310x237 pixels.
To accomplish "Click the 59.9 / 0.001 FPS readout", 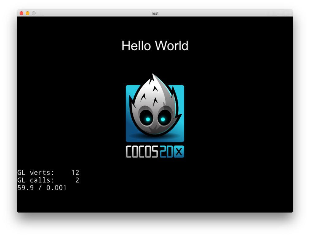I will pyautogui.click(x=42, y=188).
